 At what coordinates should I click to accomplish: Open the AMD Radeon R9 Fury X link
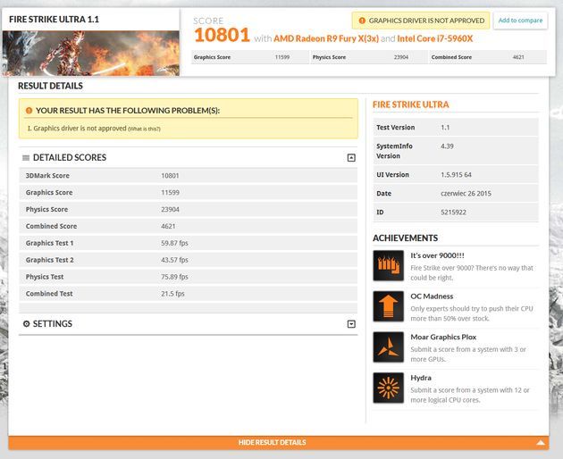(x=326, y=38)
